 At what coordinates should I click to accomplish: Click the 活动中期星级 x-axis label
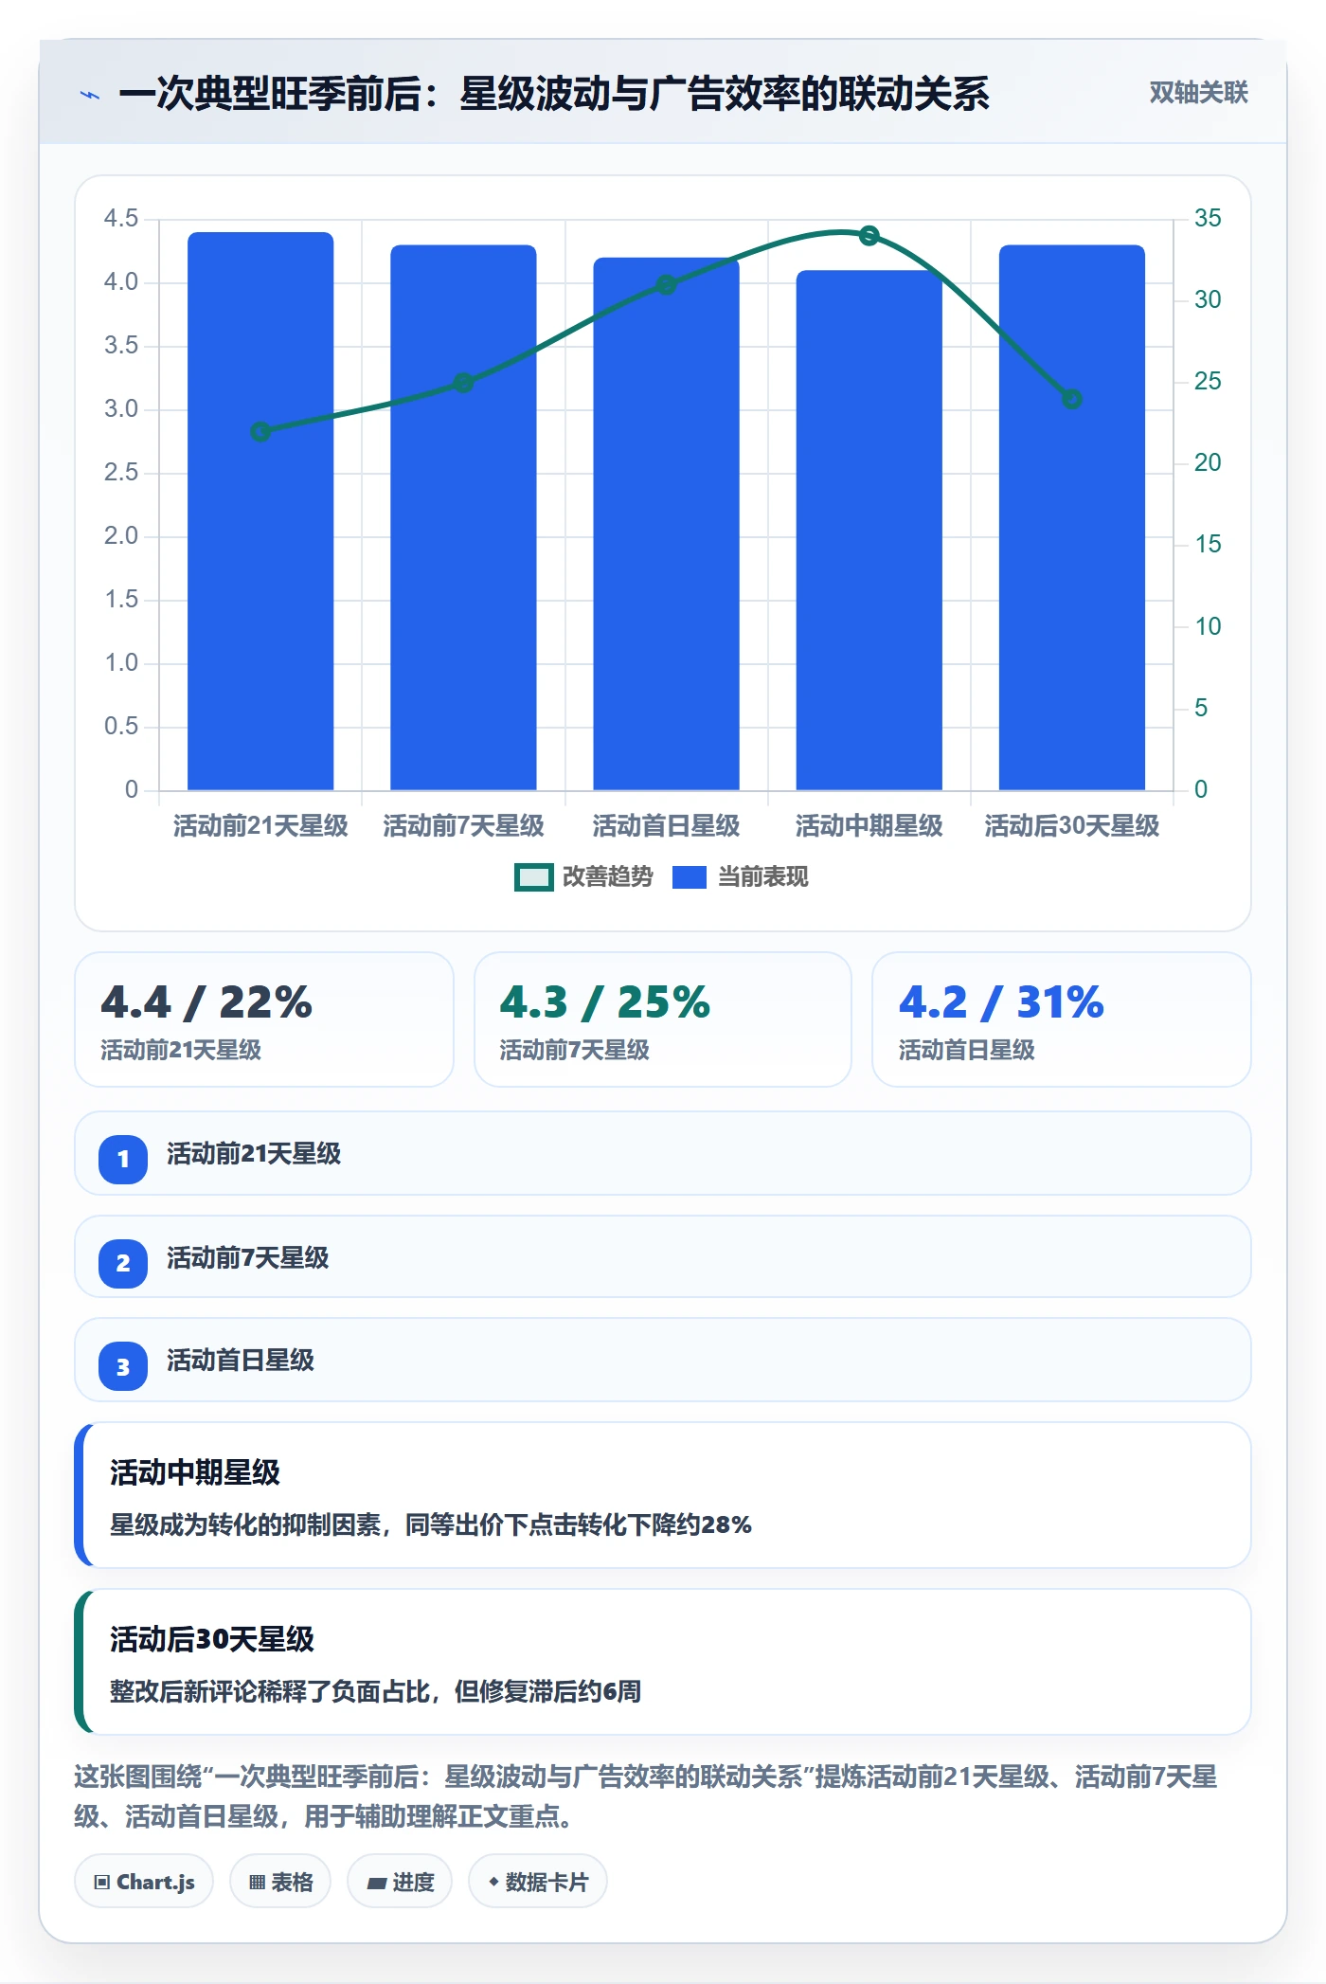(x=869, y=826)
